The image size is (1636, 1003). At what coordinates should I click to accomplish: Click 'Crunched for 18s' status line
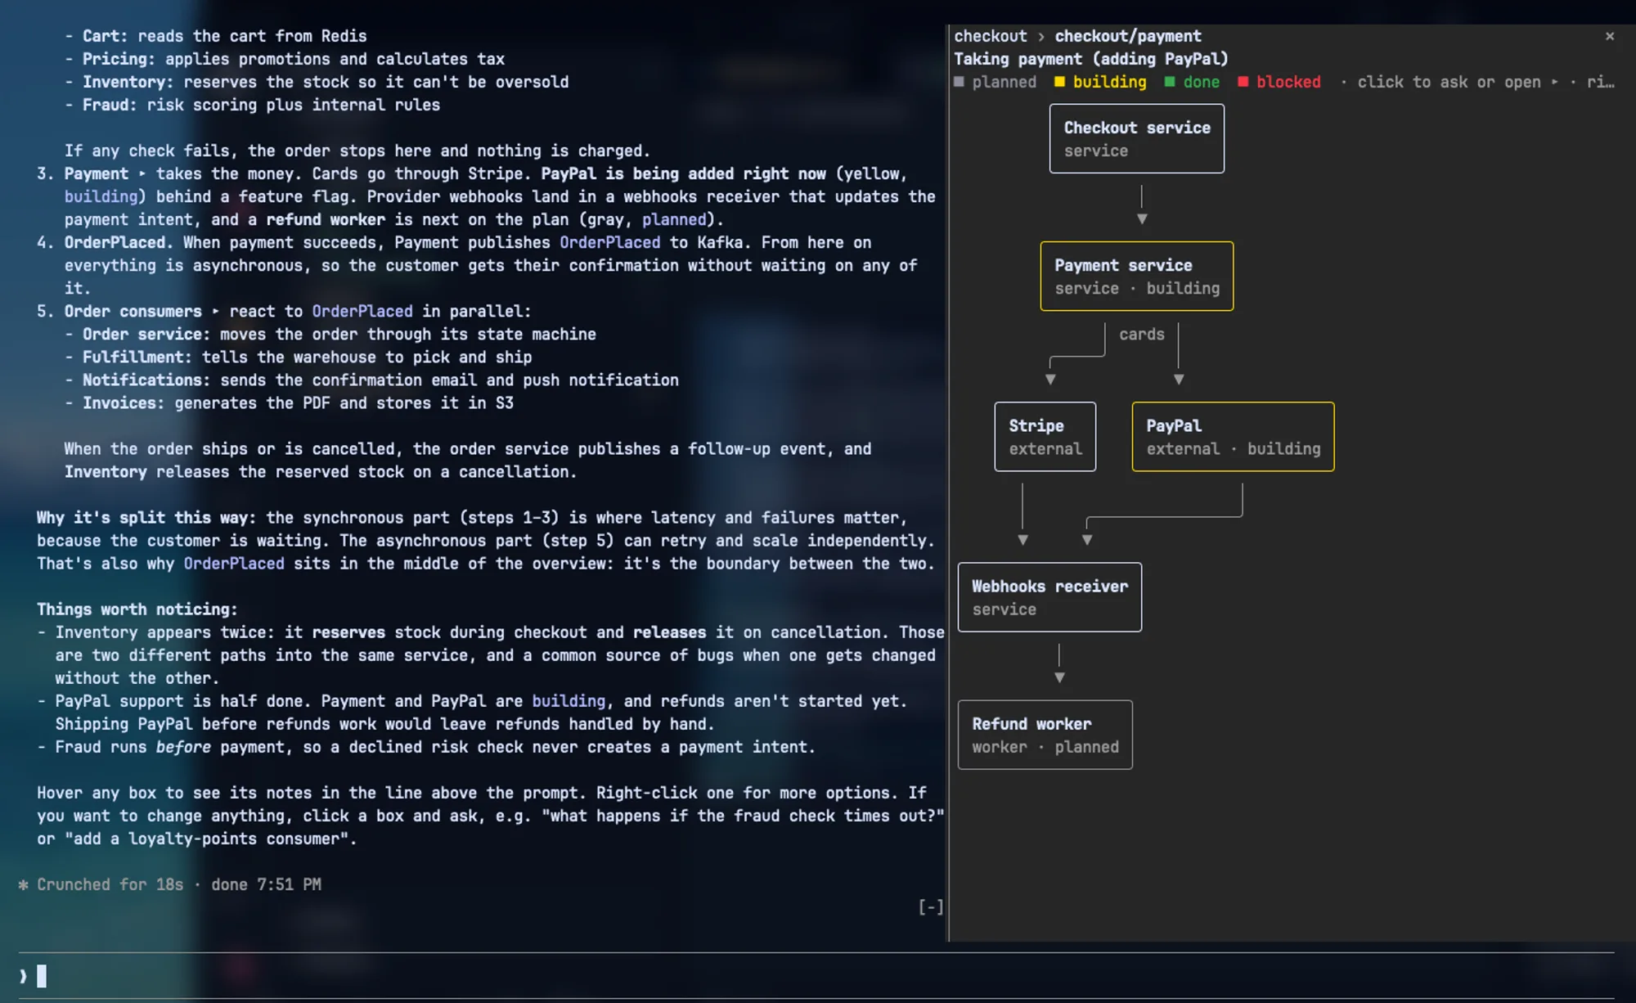click(110, 884)
